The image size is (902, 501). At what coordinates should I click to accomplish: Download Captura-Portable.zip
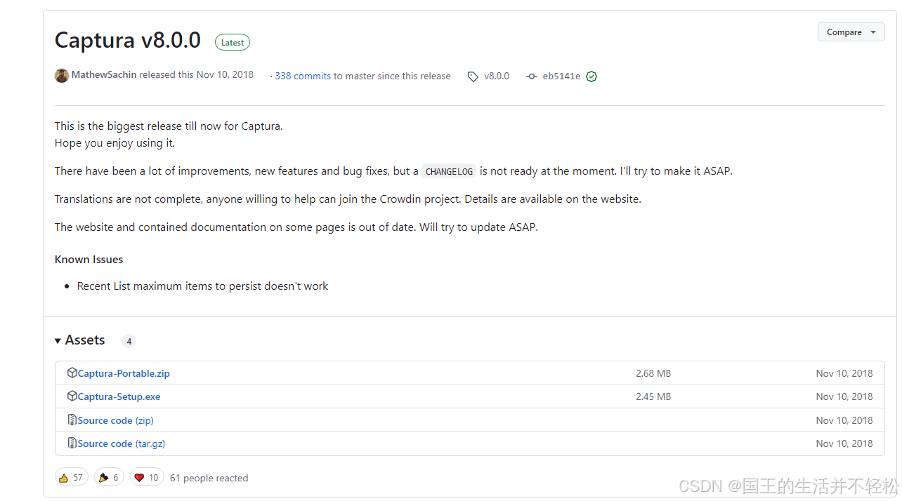[124, 373]
